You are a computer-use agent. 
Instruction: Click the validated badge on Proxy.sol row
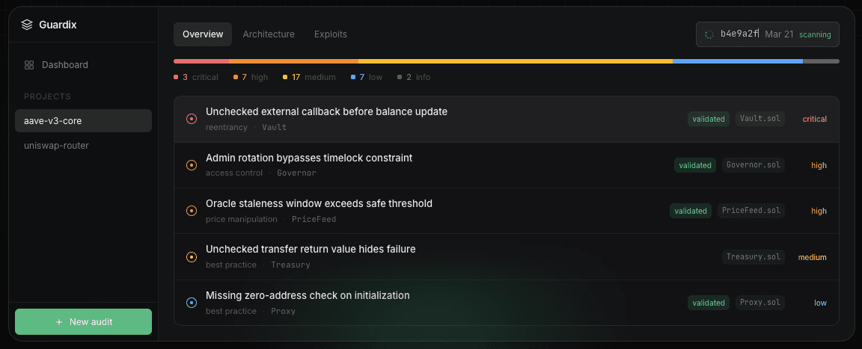709,303
